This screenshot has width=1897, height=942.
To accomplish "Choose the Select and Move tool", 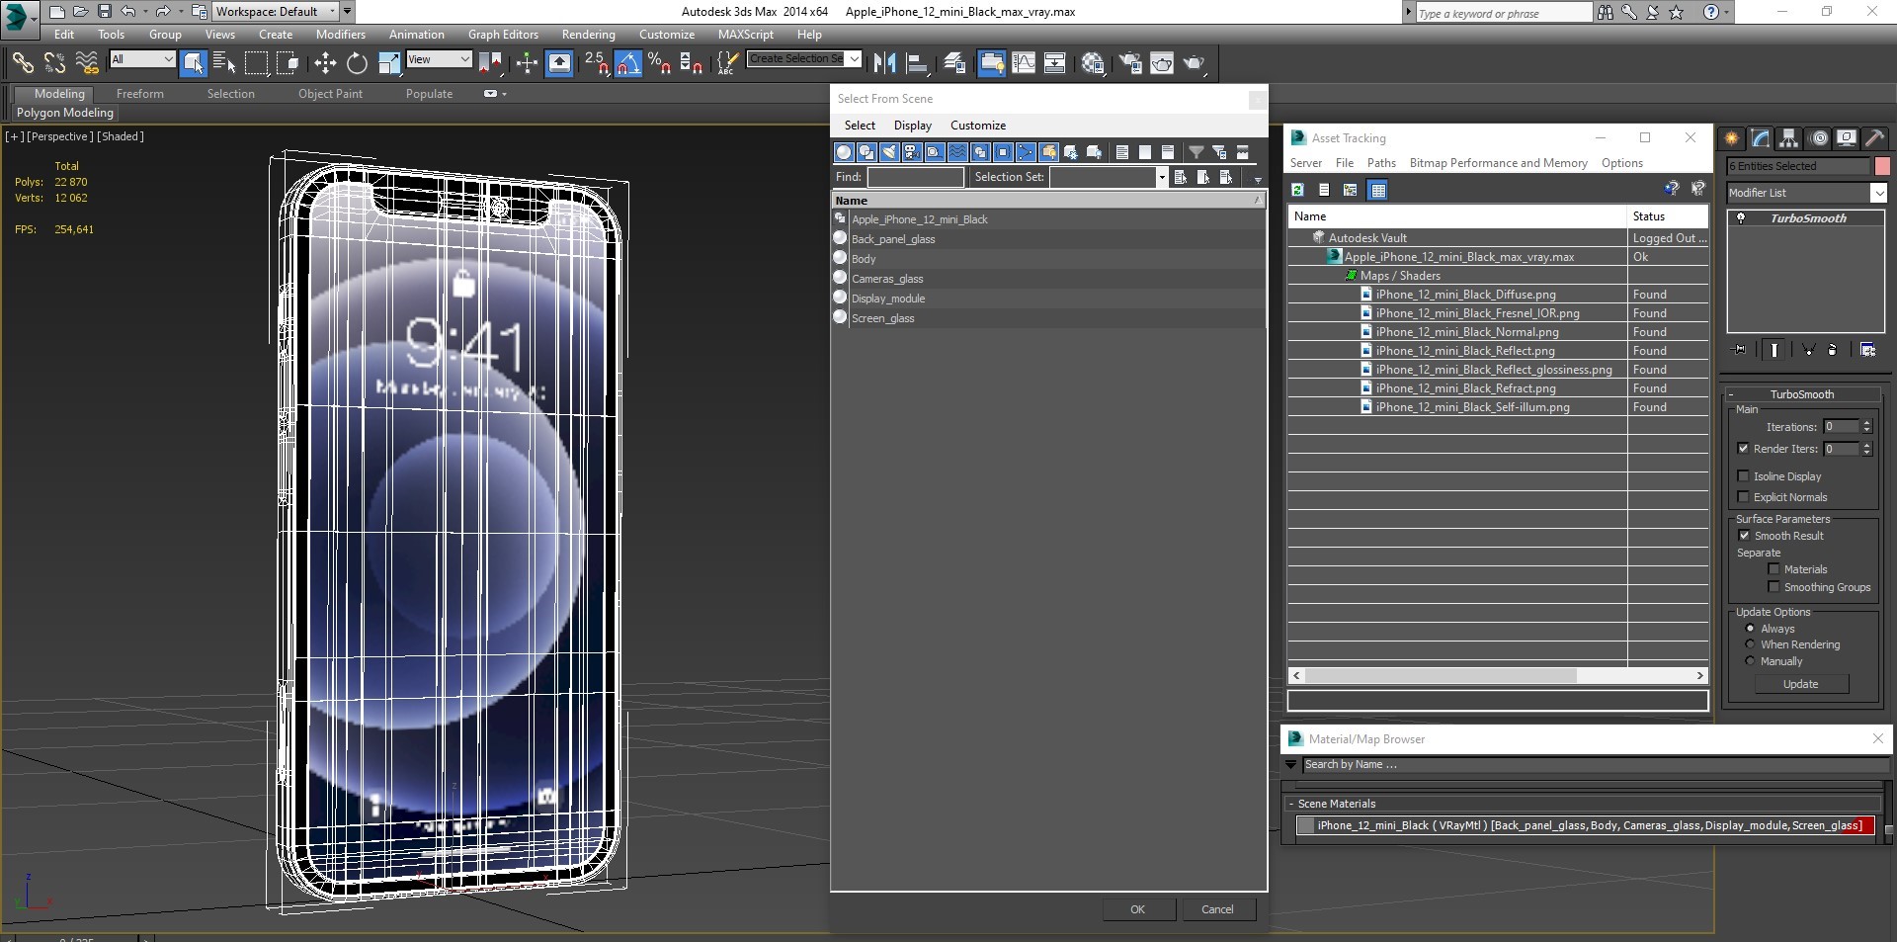I will tap(325, 63).
